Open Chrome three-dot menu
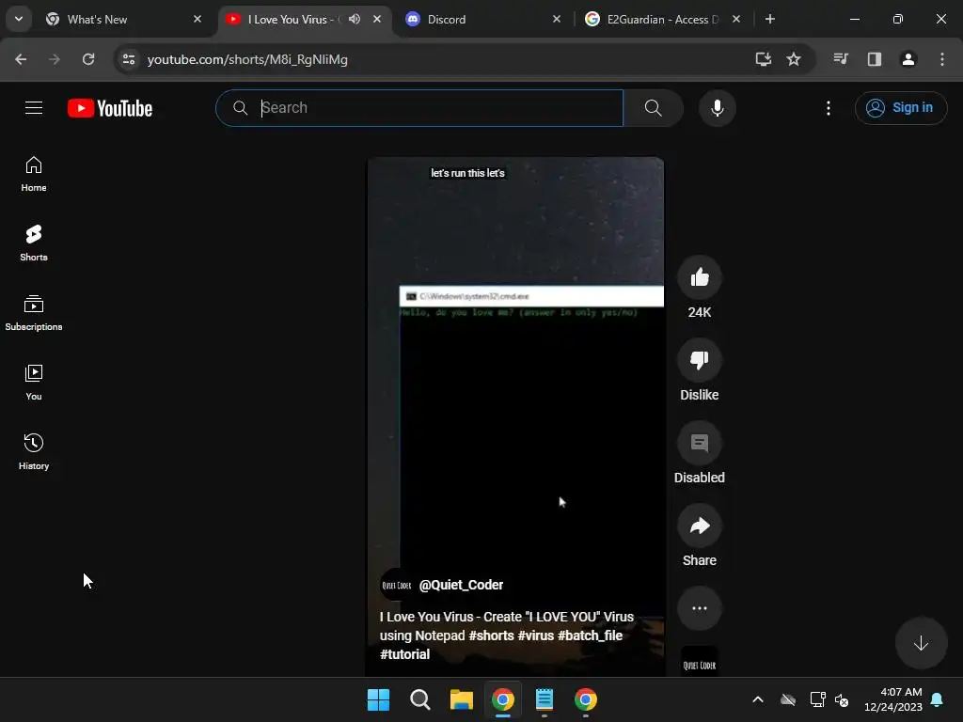 click(x=942, y=59)
